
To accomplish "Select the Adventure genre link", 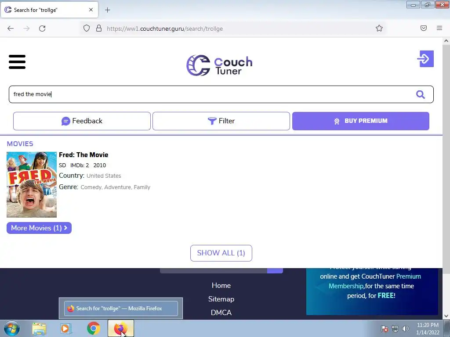I will click(117, 187).
